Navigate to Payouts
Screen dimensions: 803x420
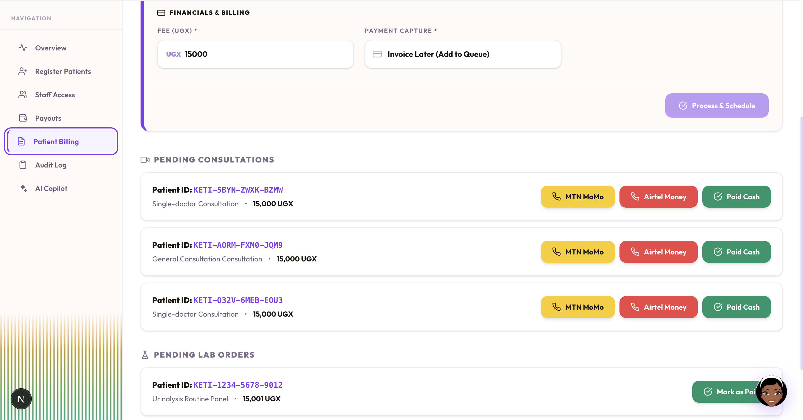(x=61, y=118)
